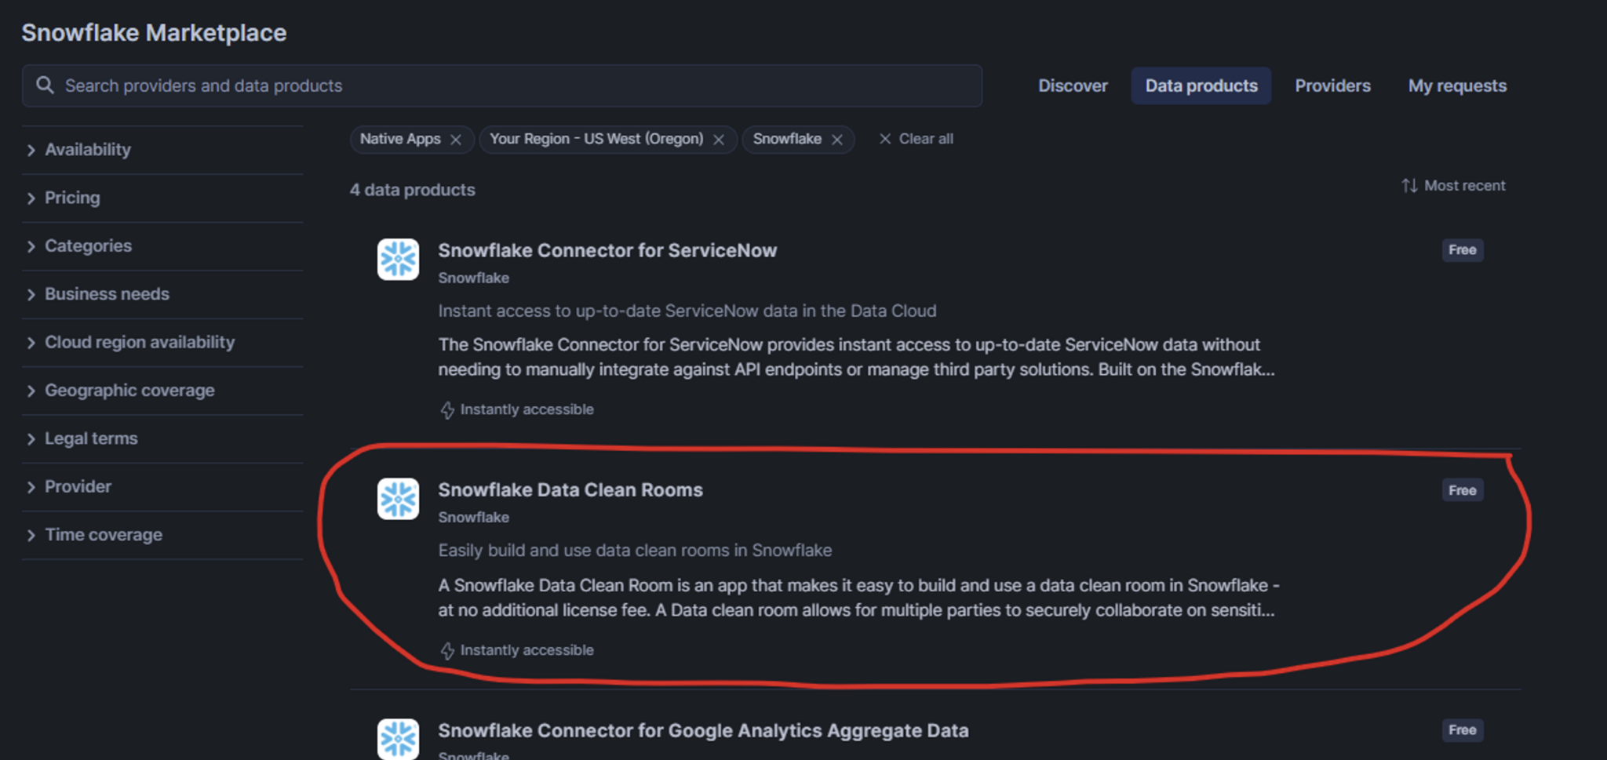Expand the Cloud region availability section

click(x=140, y=342)
